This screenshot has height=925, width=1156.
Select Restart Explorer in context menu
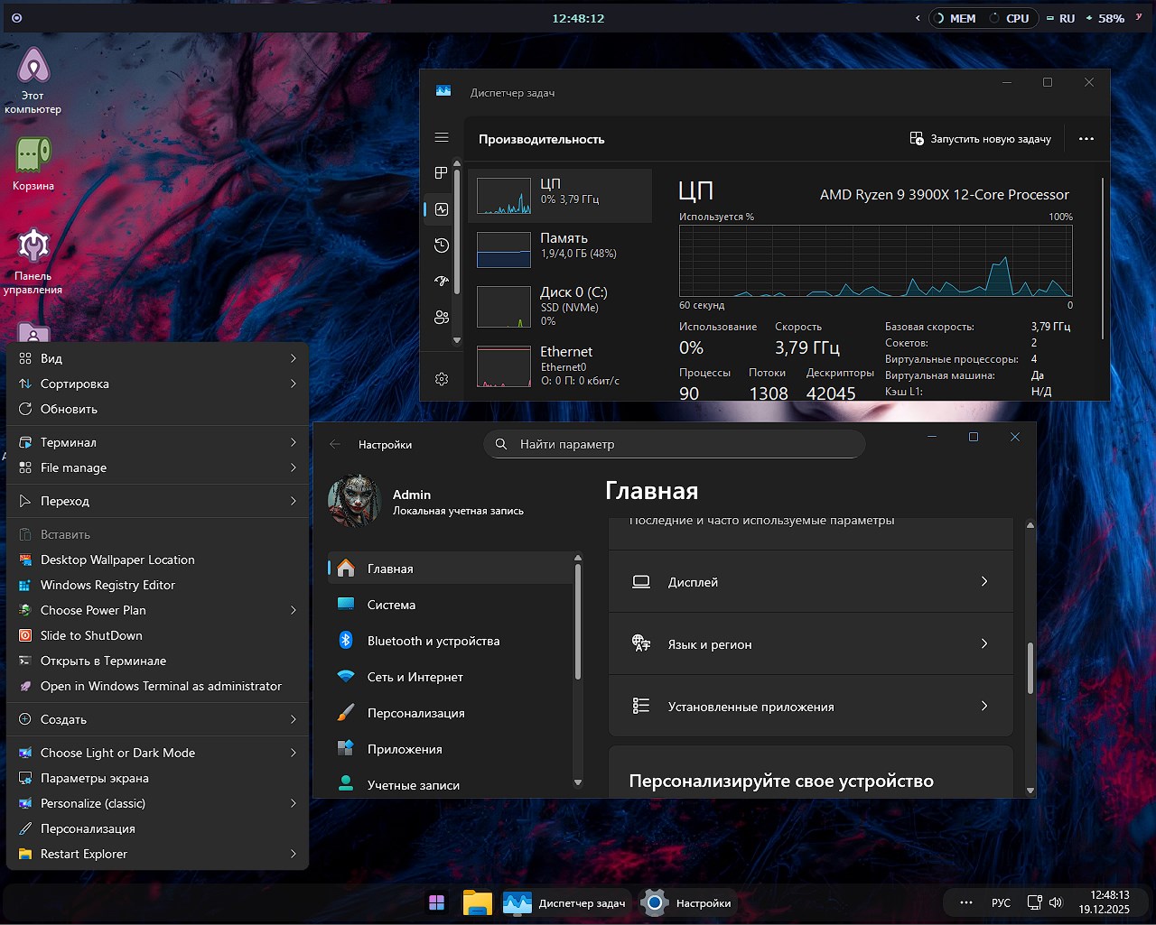(83, 854)
